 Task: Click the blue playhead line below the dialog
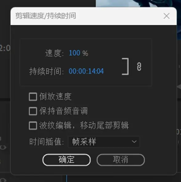[67, 179]
